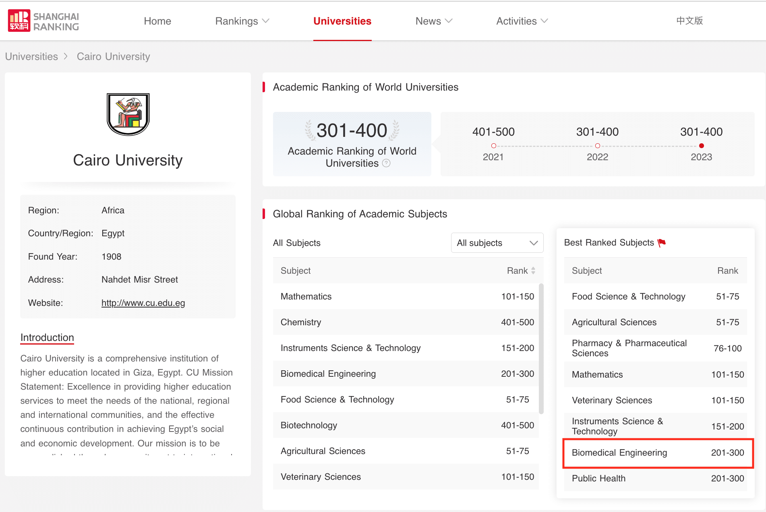
Task: Switch site language via 中文版
Action: tap(689, 21)
